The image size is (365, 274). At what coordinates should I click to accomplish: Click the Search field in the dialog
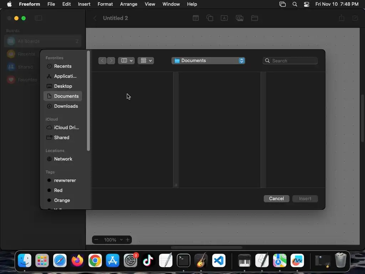coord(290,61)
